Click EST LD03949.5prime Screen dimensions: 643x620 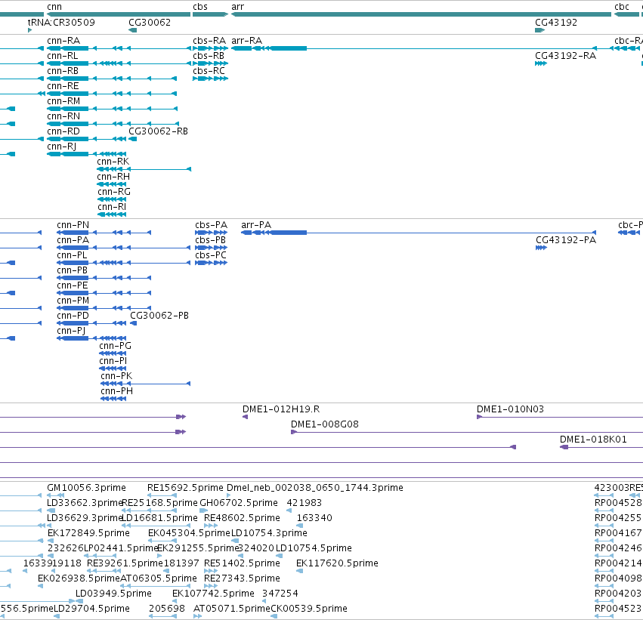[113, 594]
